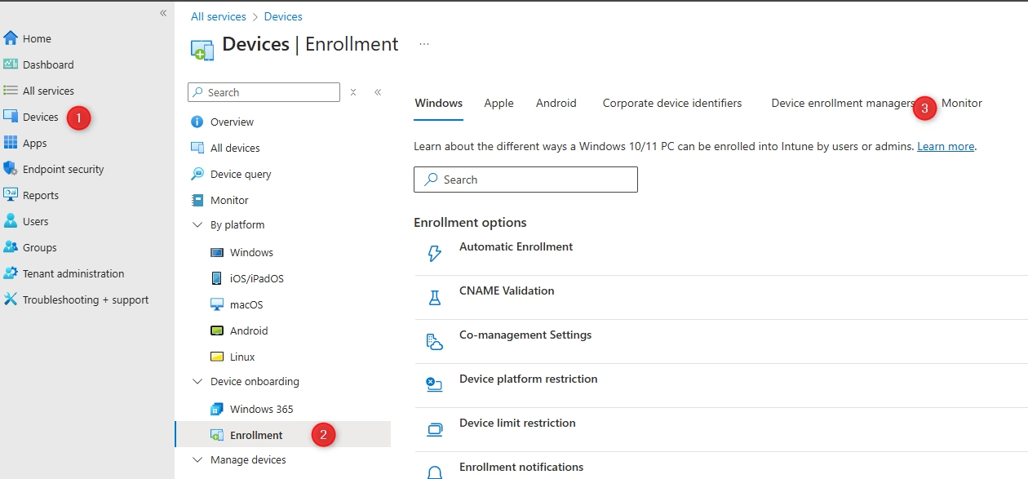Collapse the left navigation with double chevron

click(x=163, y=13)
